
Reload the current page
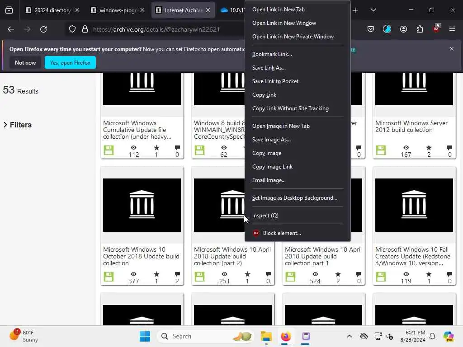coord(43,29)
